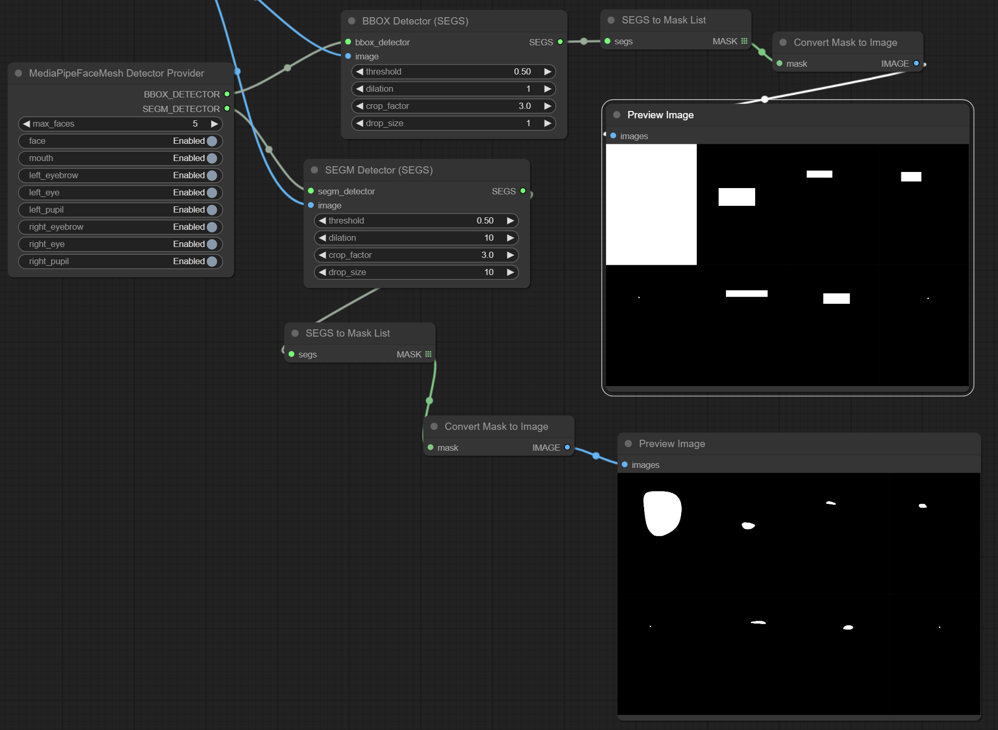This screenshot has width=998, height=730.
Task: Collapse the BBOX Detector (SEGS) node dot
Action: pos(351,21)
